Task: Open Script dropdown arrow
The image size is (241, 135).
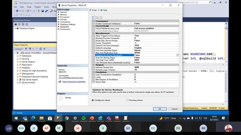Action: [x=99, y=10]
